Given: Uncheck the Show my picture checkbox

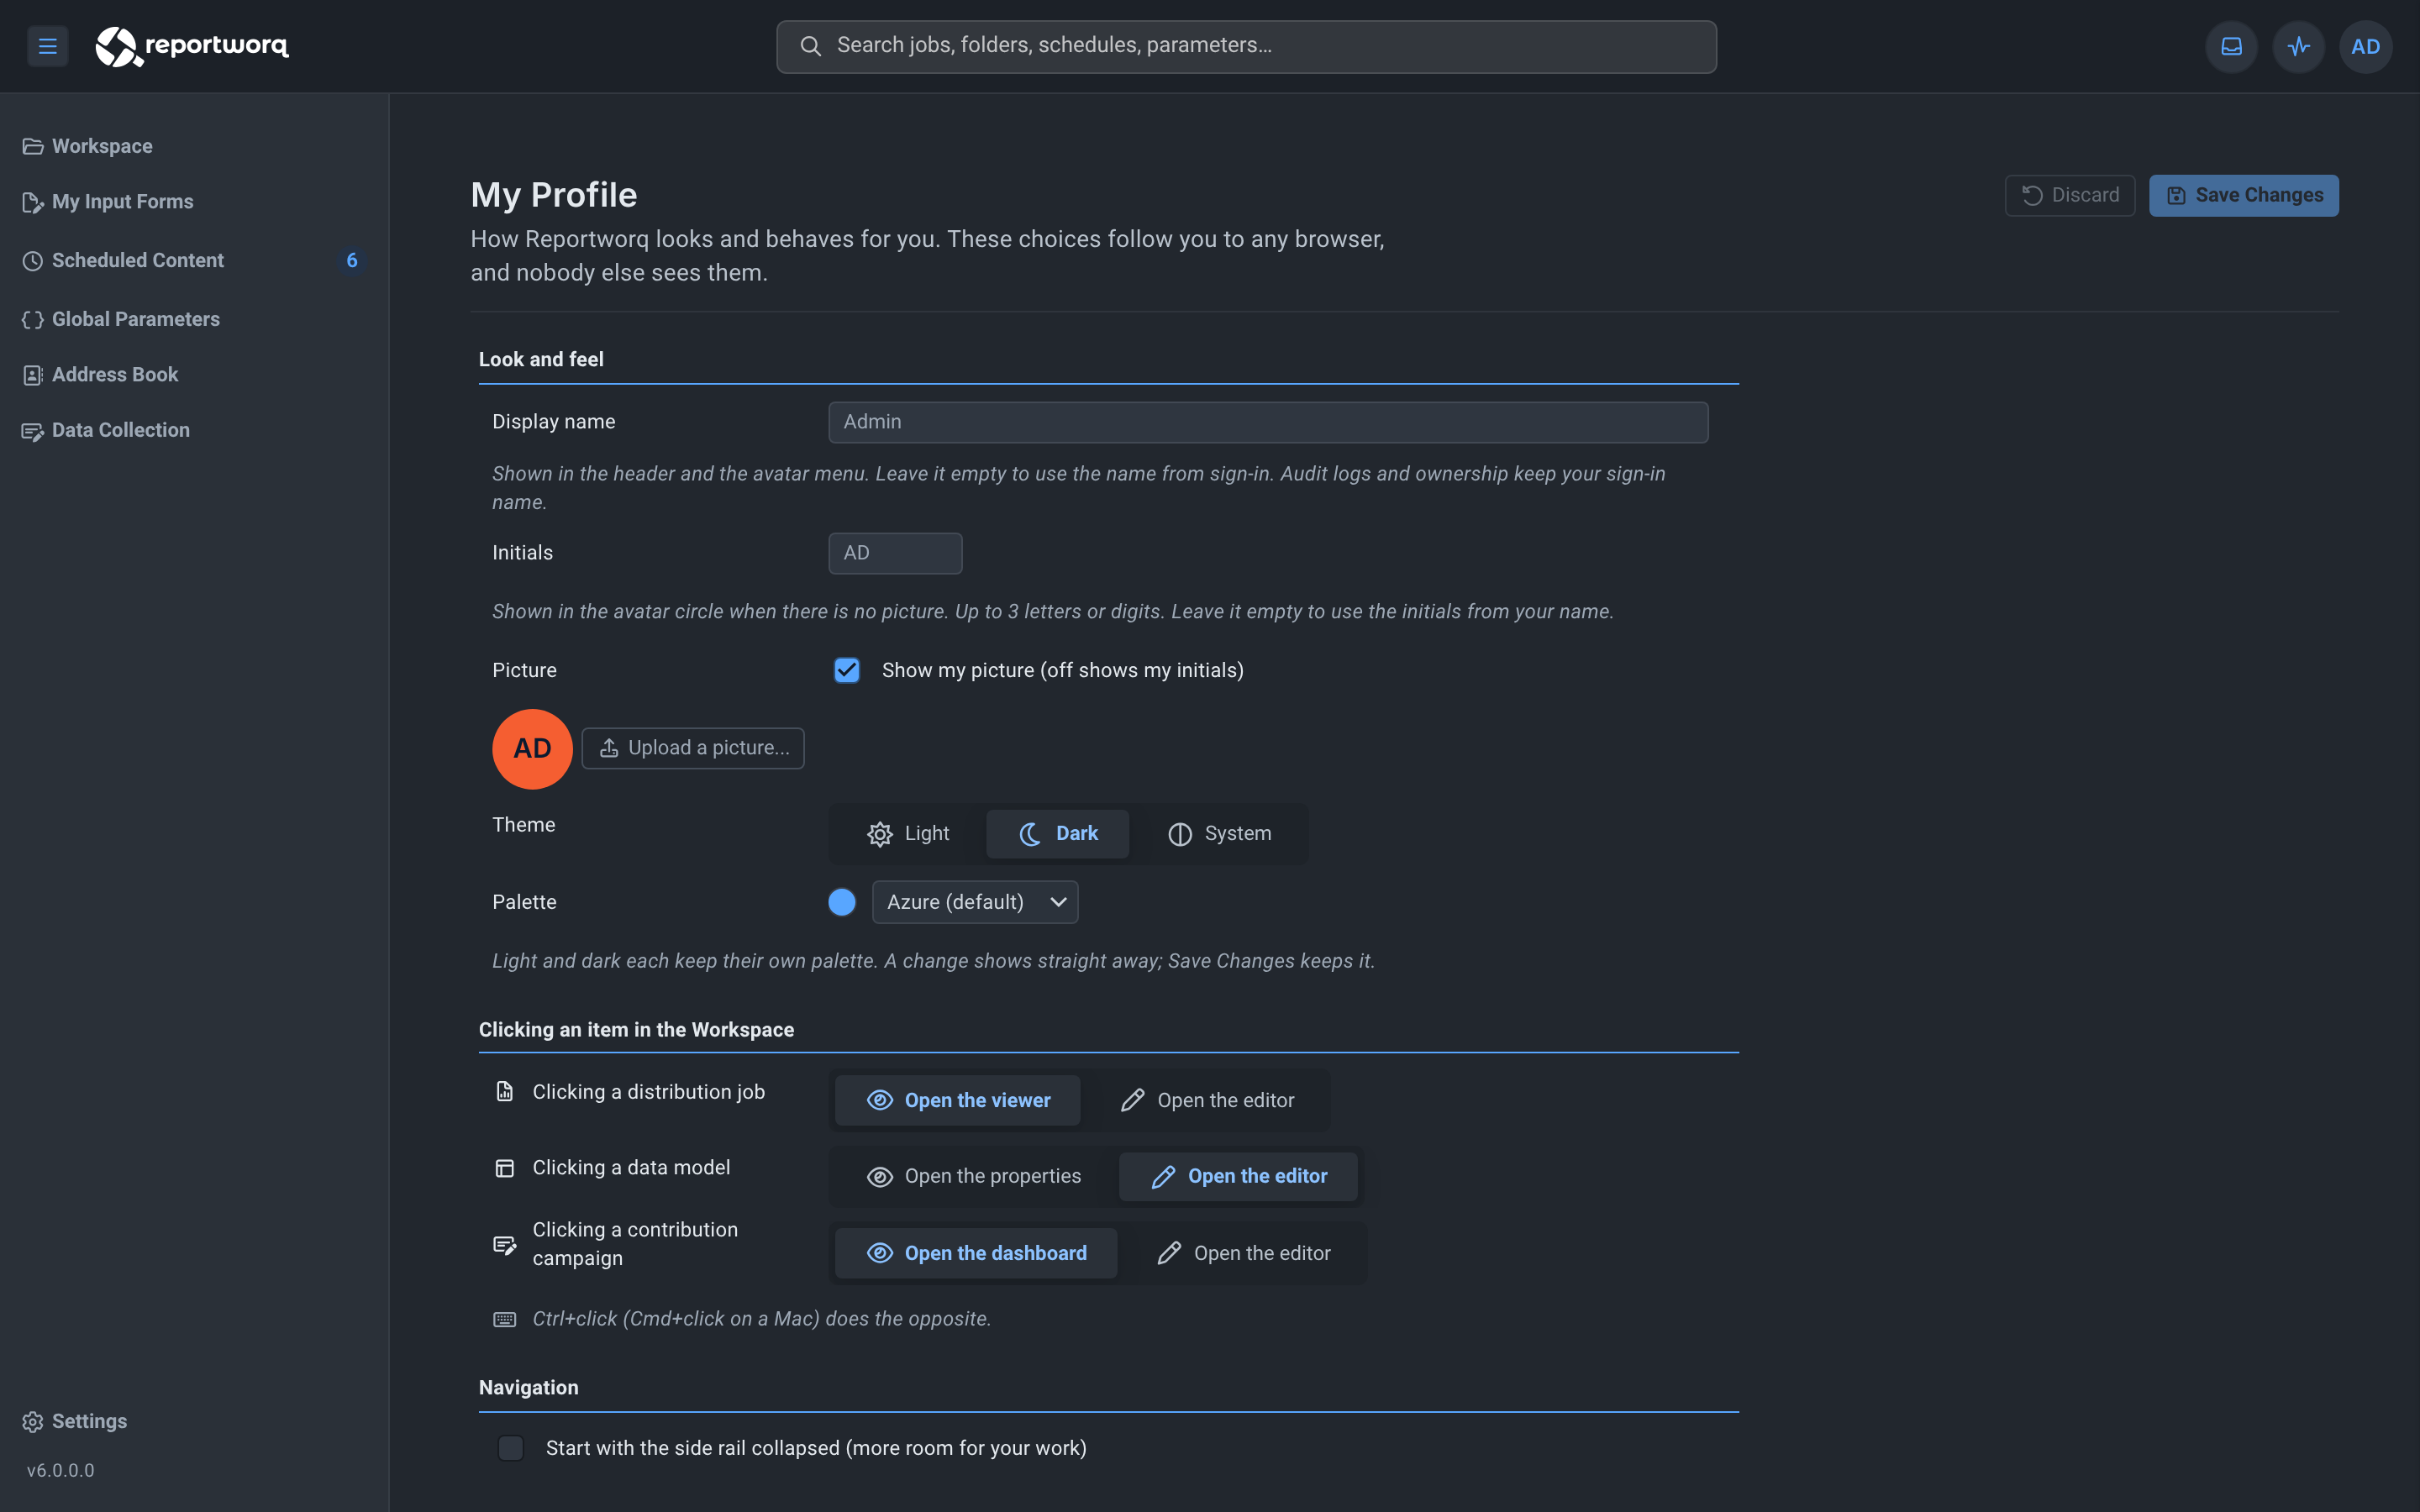Looking at the screenshot, I should point(847,670).
